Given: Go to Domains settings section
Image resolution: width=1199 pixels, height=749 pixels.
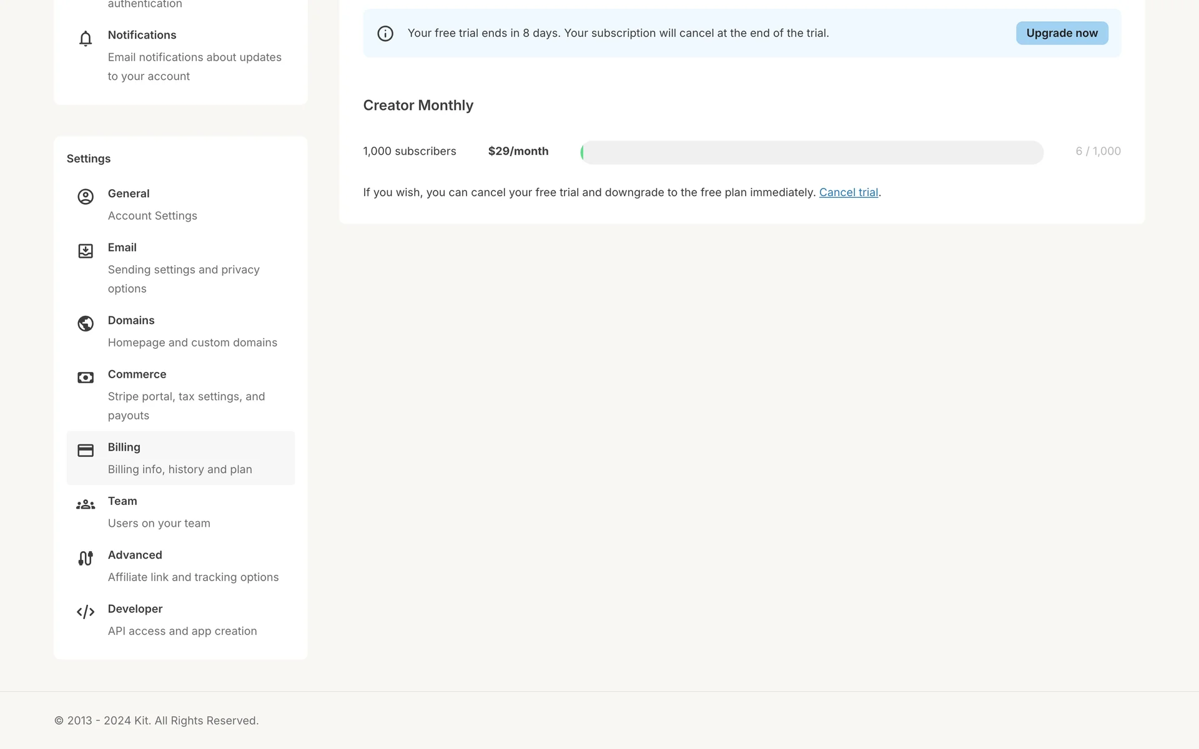Looking at the screenshot, I should click(x=192, y=331).
